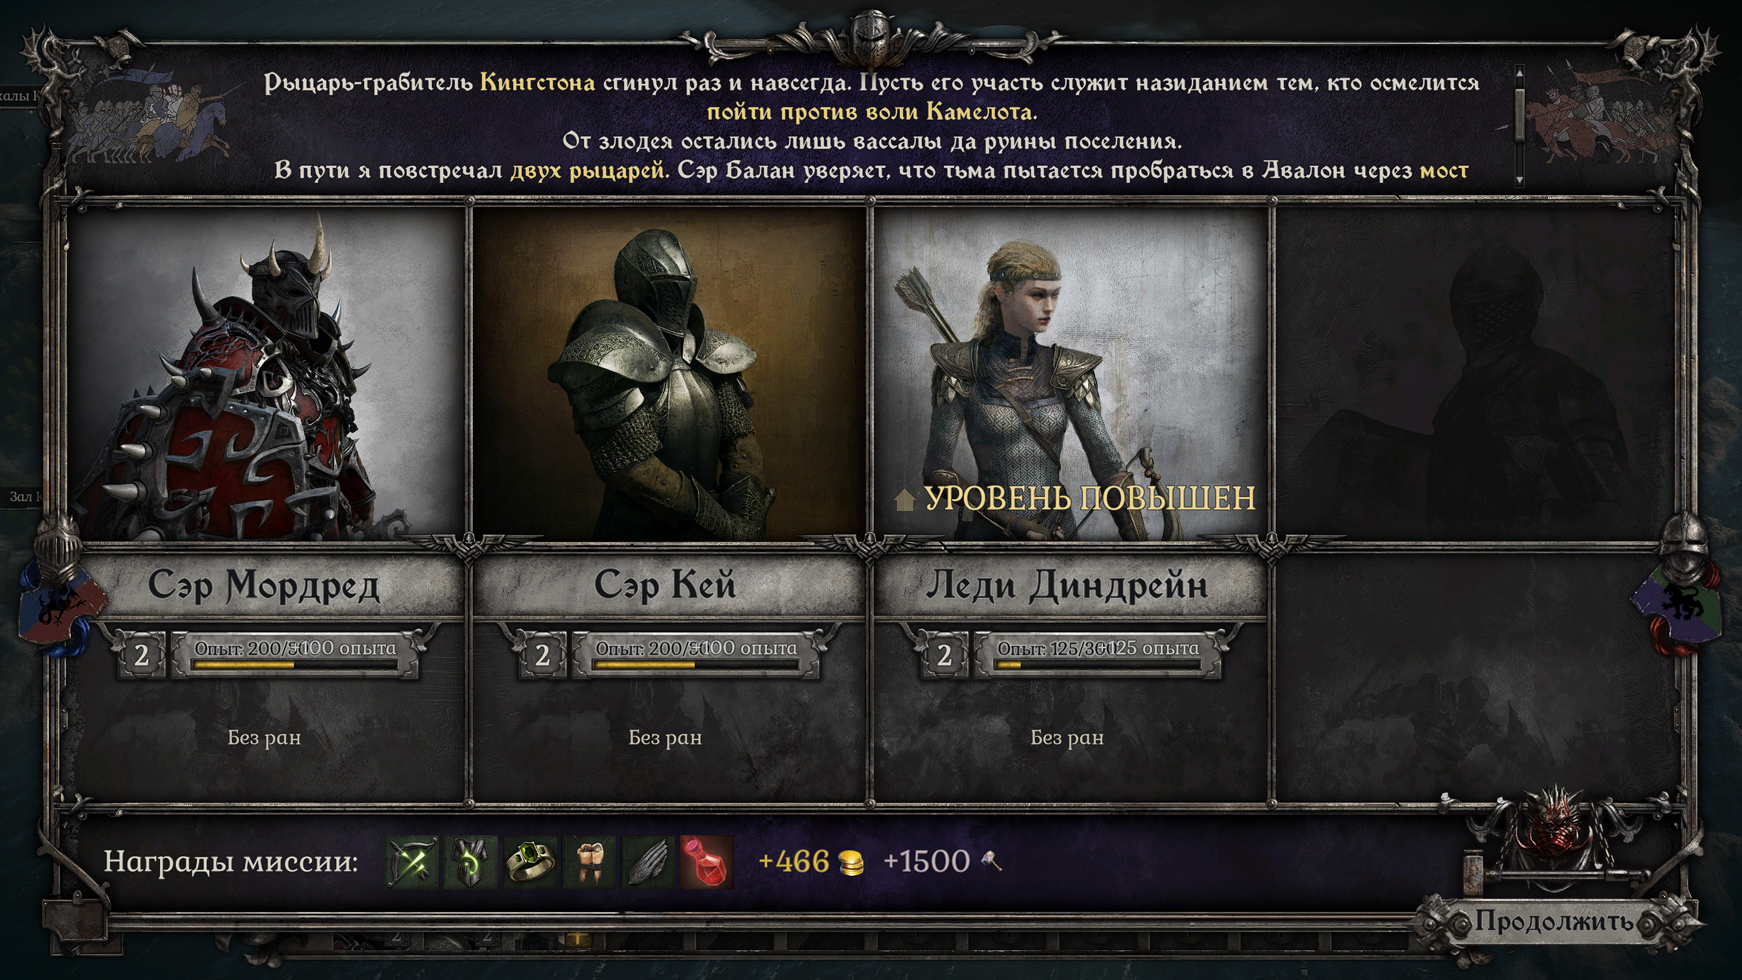Select Sir Mordred's portrait

tap(265, 373)
